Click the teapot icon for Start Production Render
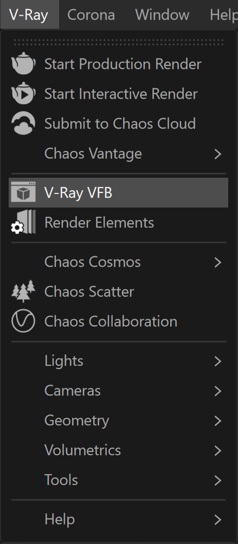 23,63
